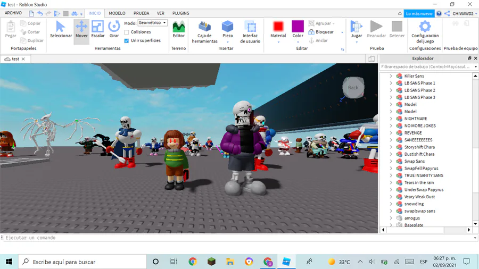Image resolution: width=479 pixels, height=269 pixels.
Task: Click the purple Color swatch
Action: [298, 26]
